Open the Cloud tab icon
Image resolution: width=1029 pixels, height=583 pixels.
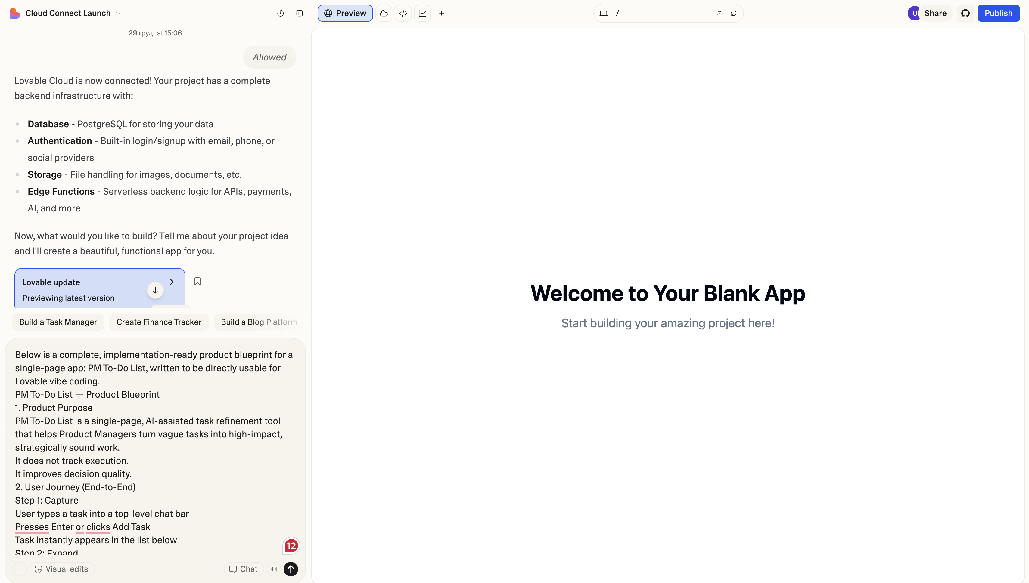click(384, 13)
